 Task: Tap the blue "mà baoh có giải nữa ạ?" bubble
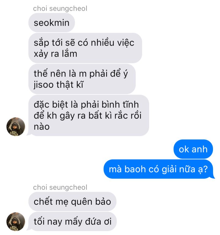tap(159, 169)
